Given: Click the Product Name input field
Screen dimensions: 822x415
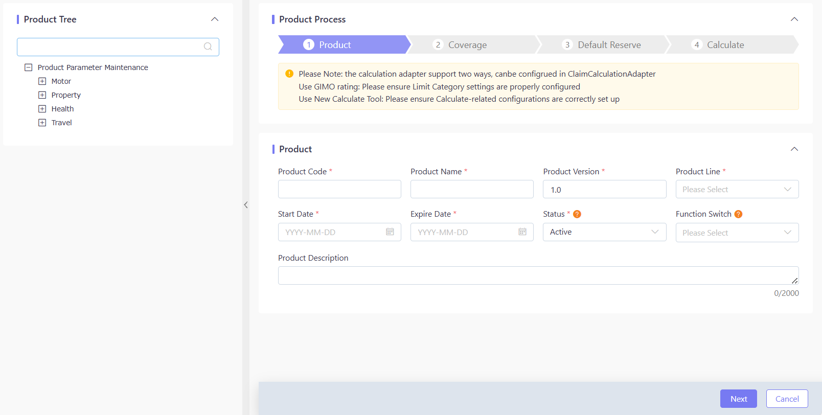Looking at the screenshot, I should (x=472, y=189).
